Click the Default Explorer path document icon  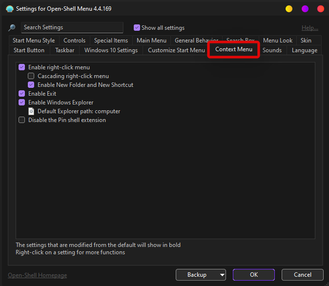pos(31,111)
